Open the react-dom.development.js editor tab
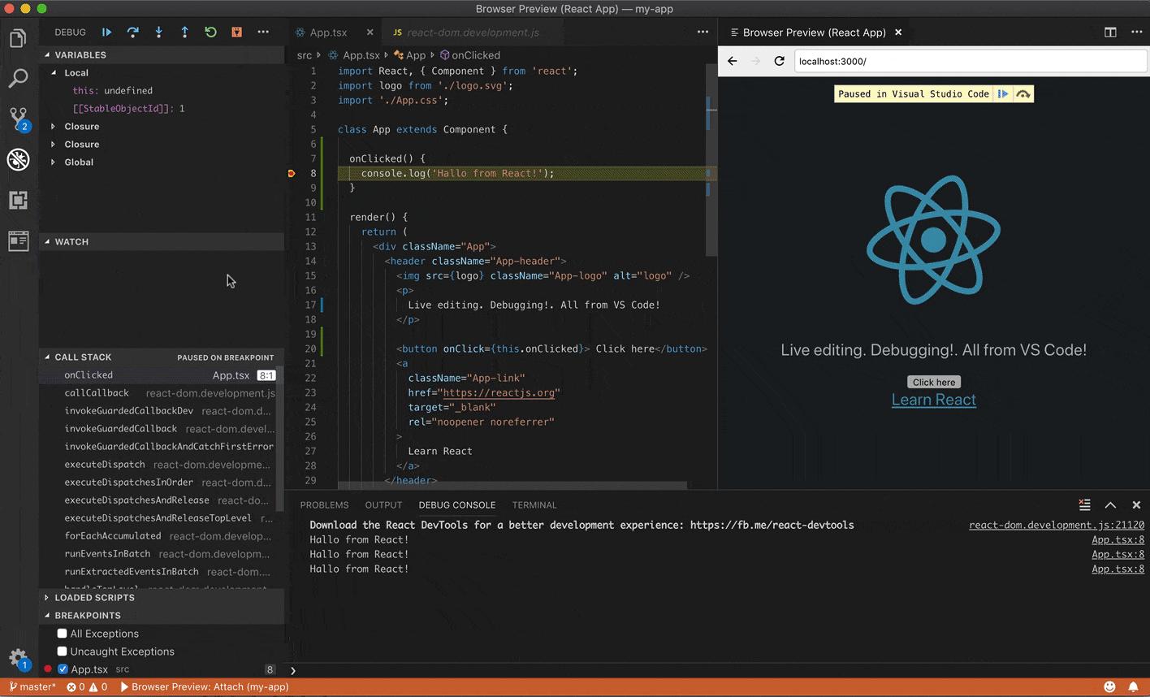1150x697 pixels. pyautogui.click(x=472, y=32)
